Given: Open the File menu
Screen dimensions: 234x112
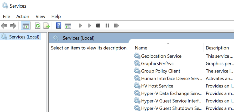Looking at the screenshot, I should pyautogui.click(x=6, y=16).
